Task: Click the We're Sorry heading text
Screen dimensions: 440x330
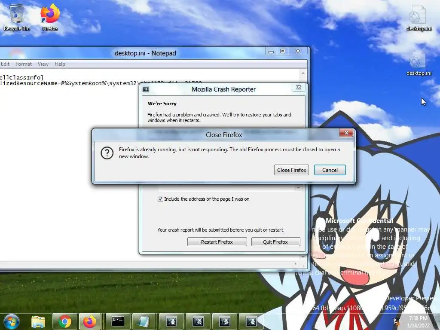Action: coord(162,104)
